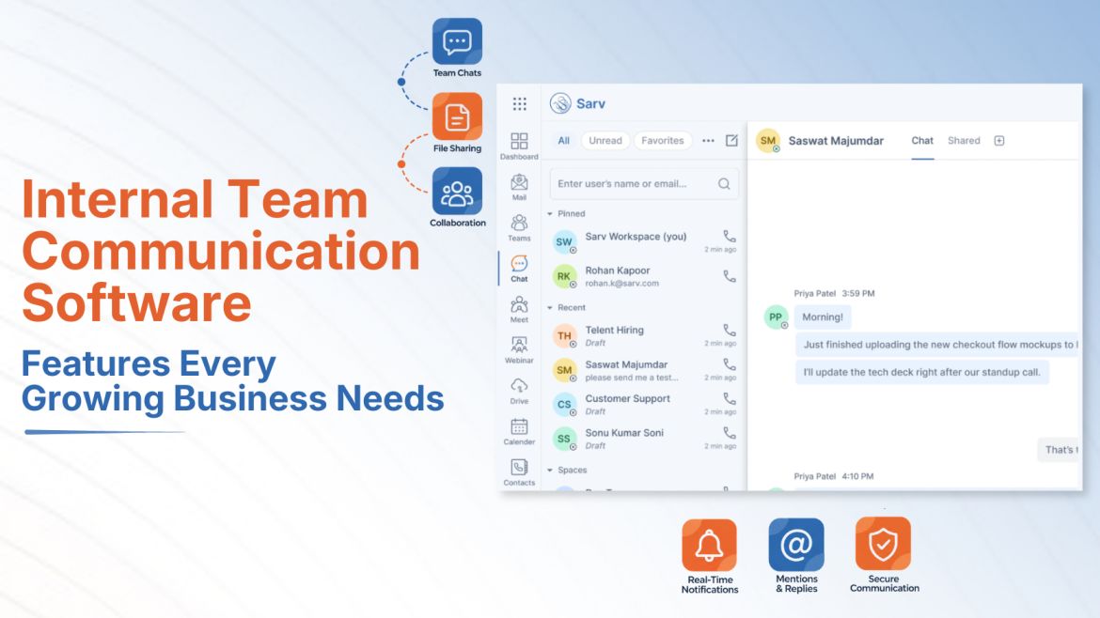Viewport: 1100px width, 618px height.
Task: Click the File Sharing feature icon
Action: point(458,116)
